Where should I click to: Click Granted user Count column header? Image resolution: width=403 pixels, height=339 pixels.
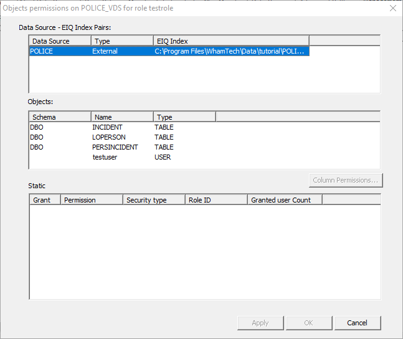pyautogui.click(x=284, y=200)
